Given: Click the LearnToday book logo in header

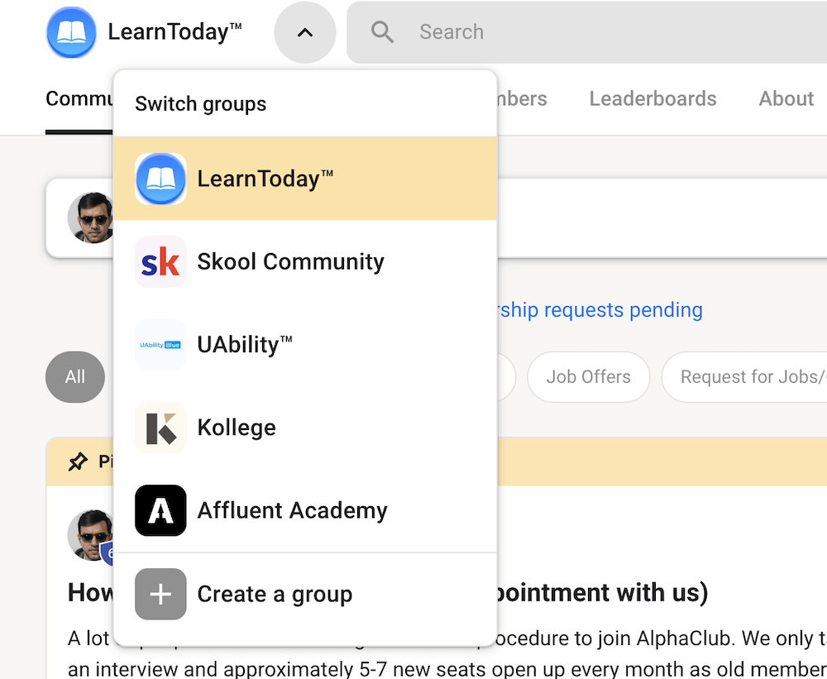Looking at the screenshot, I should tap(71, 32).
